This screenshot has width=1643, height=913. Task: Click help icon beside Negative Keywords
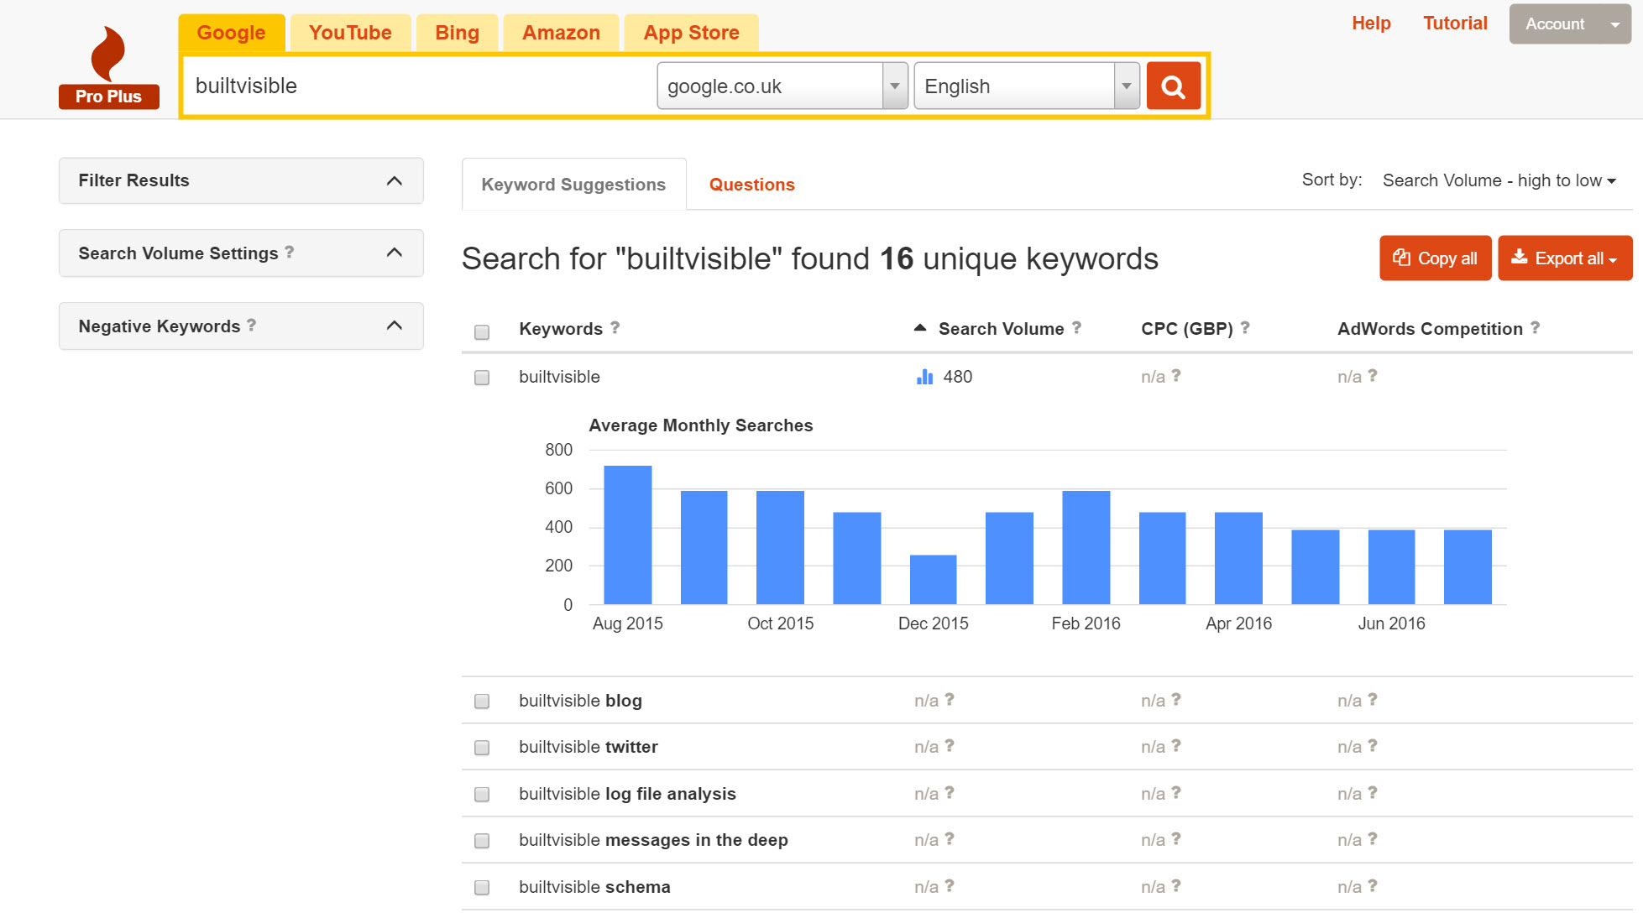[251, 325]
